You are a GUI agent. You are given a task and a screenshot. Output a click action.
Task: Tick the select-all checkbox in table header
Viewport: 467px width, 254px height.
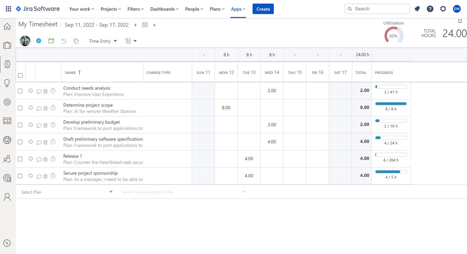pyautogui.click(x=20, y=75)
